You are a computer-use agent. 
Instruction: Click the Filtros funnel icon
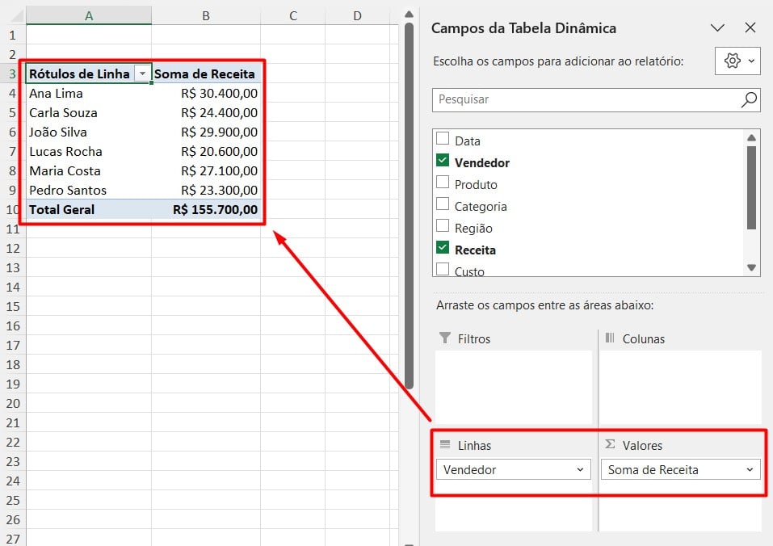(444, 338)
